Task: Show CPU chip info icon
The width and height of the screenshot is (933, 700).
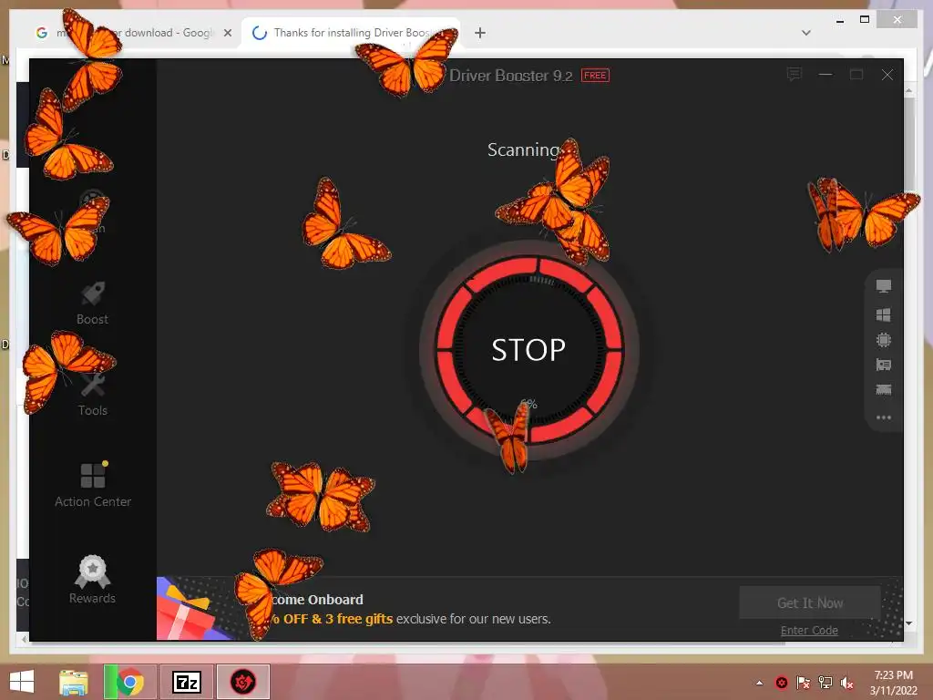Action: point(884,340)
